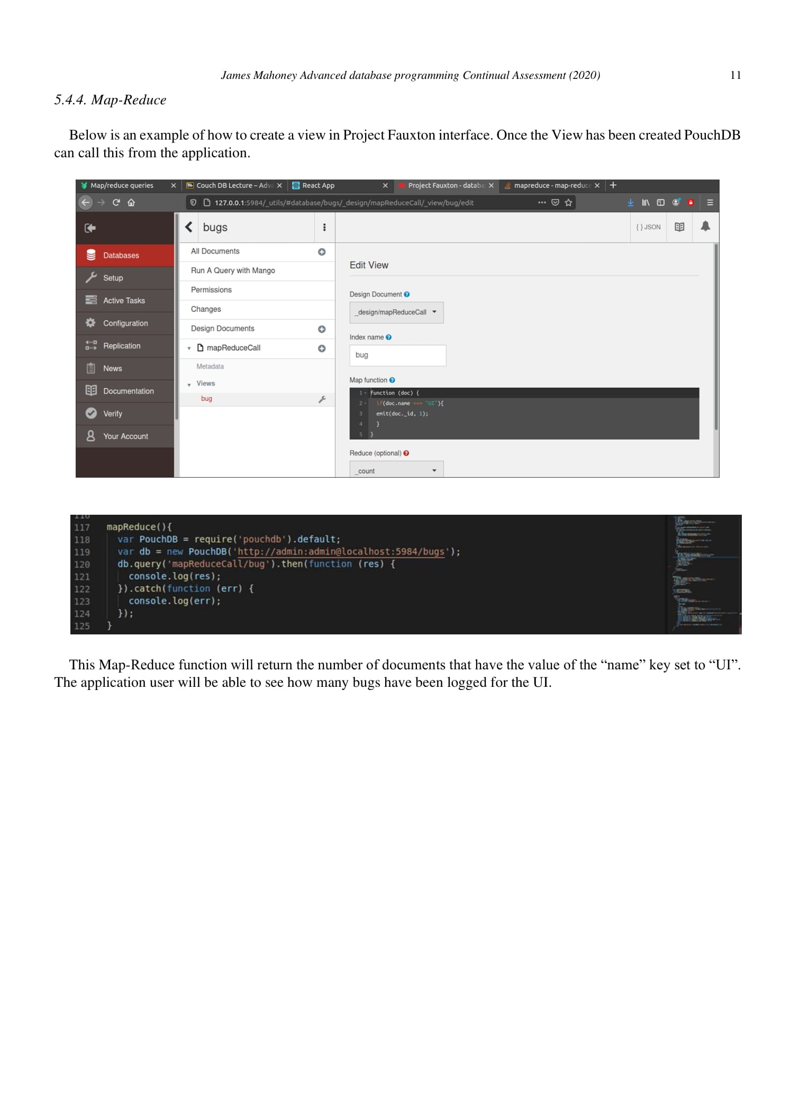Click the News clipboard icon
Viewport: 800px width, 1093px height.
(x=91, y=368)
